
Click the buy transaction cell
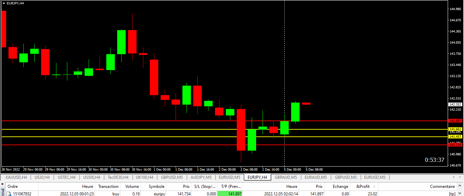115,194
